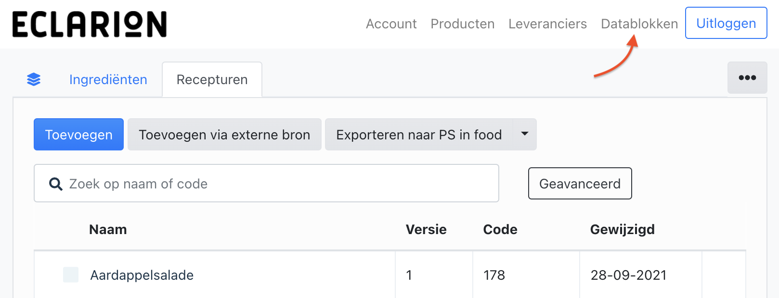Select the Recepturen tab
Image resolution: width=779 pixels, height=298 pixels.
point(212,80)
